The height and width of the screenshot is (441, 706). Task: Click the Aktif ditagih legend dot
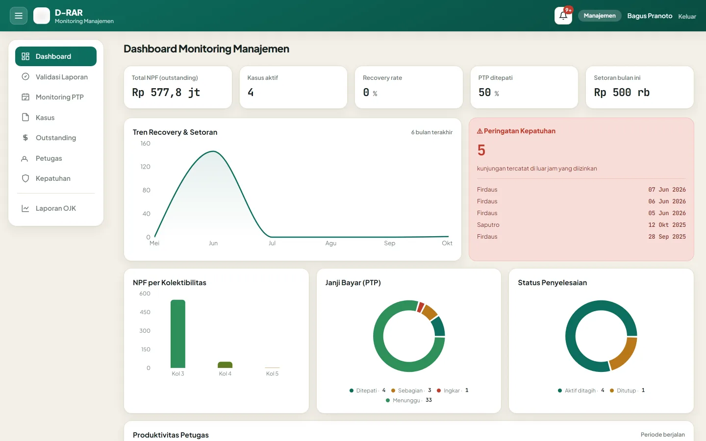click(x=560, y=391)
